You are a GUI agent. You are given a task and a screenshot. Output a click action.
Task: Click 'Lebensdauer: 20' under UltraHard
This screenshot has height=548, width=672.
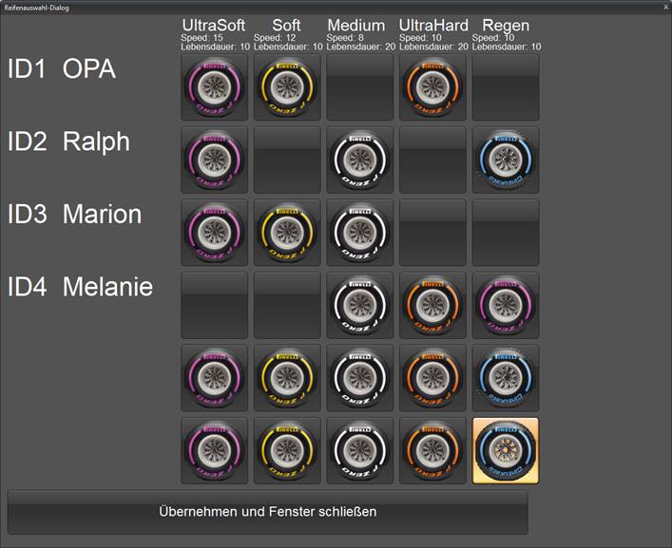433,47
